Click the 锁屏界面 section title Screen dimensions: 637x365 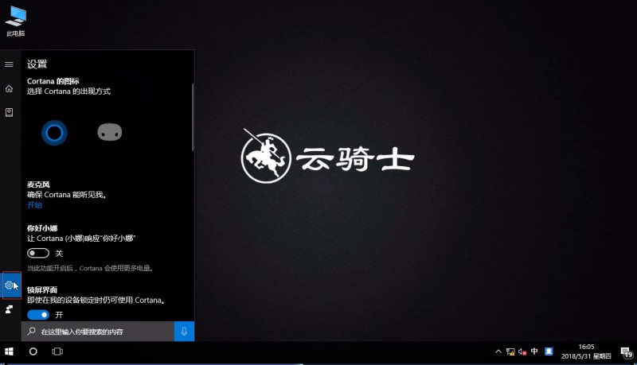point(42,290)
